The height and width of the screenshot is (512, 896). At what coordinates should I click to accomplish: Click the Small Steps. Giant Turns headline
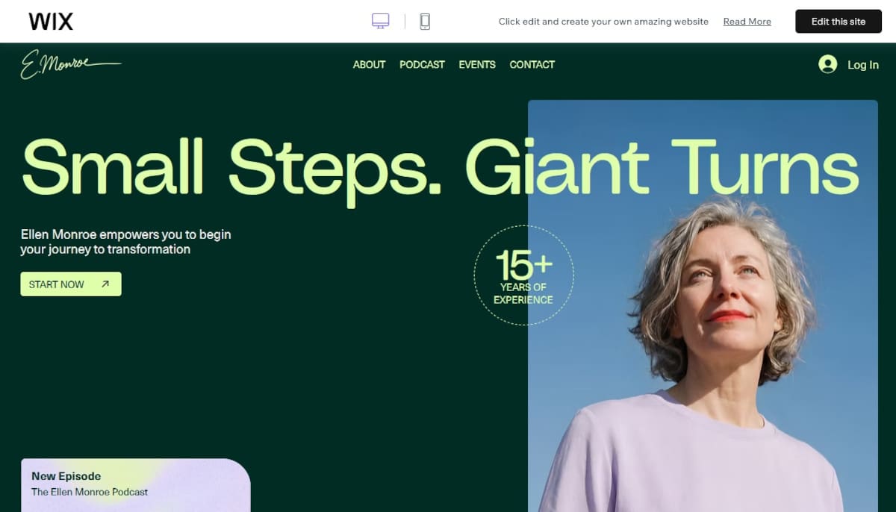[x=441, y=167]
